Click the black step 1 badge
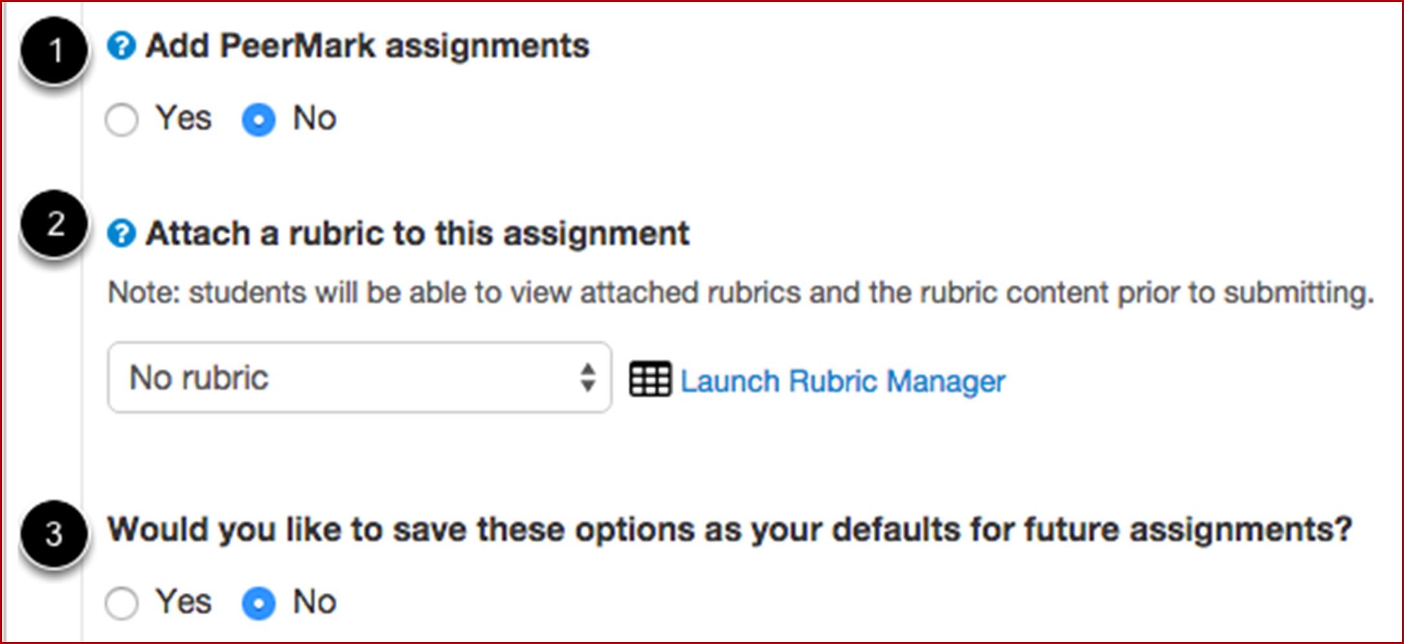This screenshot has width=1404, height=644. tap(54, 50)
